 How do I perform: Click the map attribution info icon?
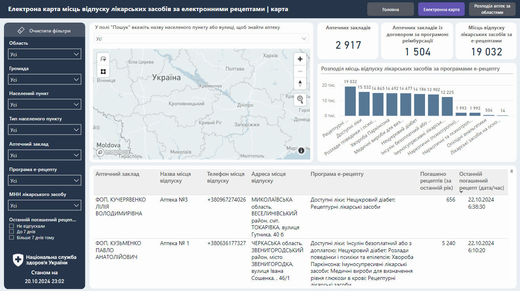click(x=302, y=150)
